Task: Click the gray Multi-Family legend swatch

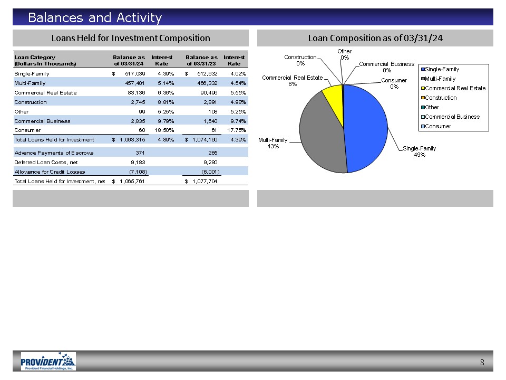Action: 421,79
